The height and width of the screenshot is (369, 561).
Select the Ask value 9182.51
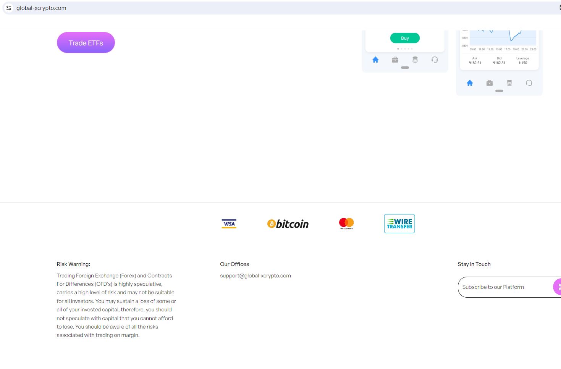click(475, 63)
